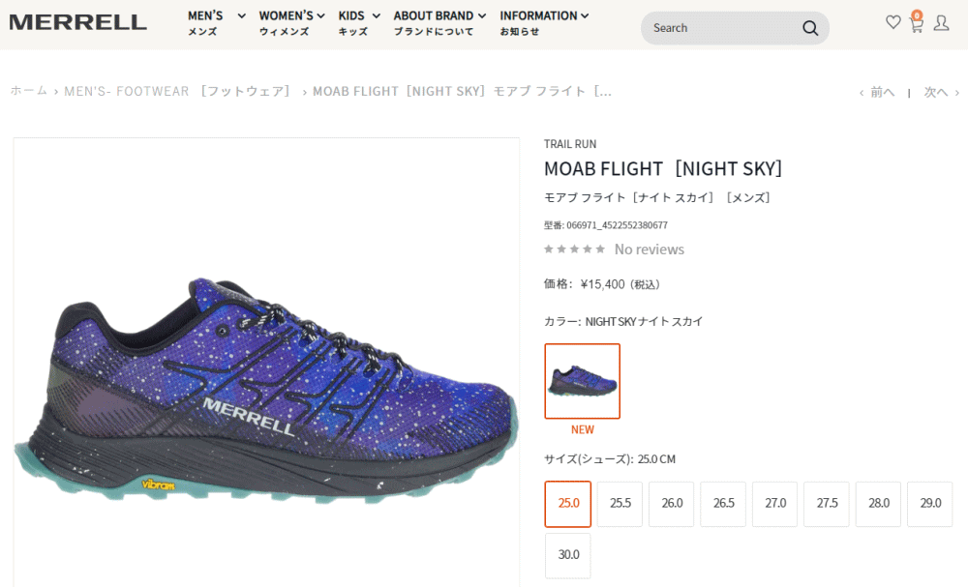Viewport: 968px width, 587px height.
Task: Open the shopping cart icon
Action: 916,22
